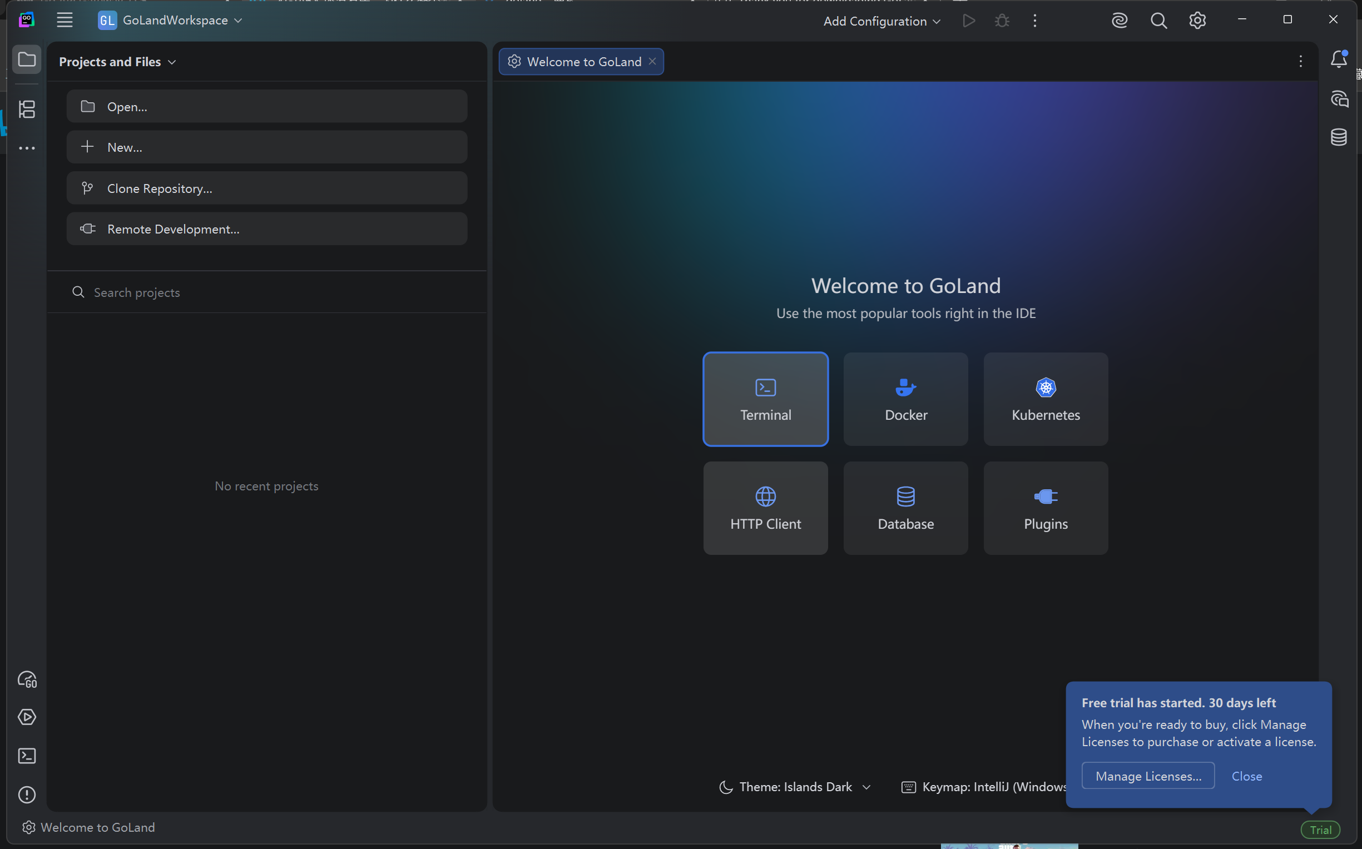Click the 'No recent projects' text
1362x849 pixels.
[x=267, y=486]
